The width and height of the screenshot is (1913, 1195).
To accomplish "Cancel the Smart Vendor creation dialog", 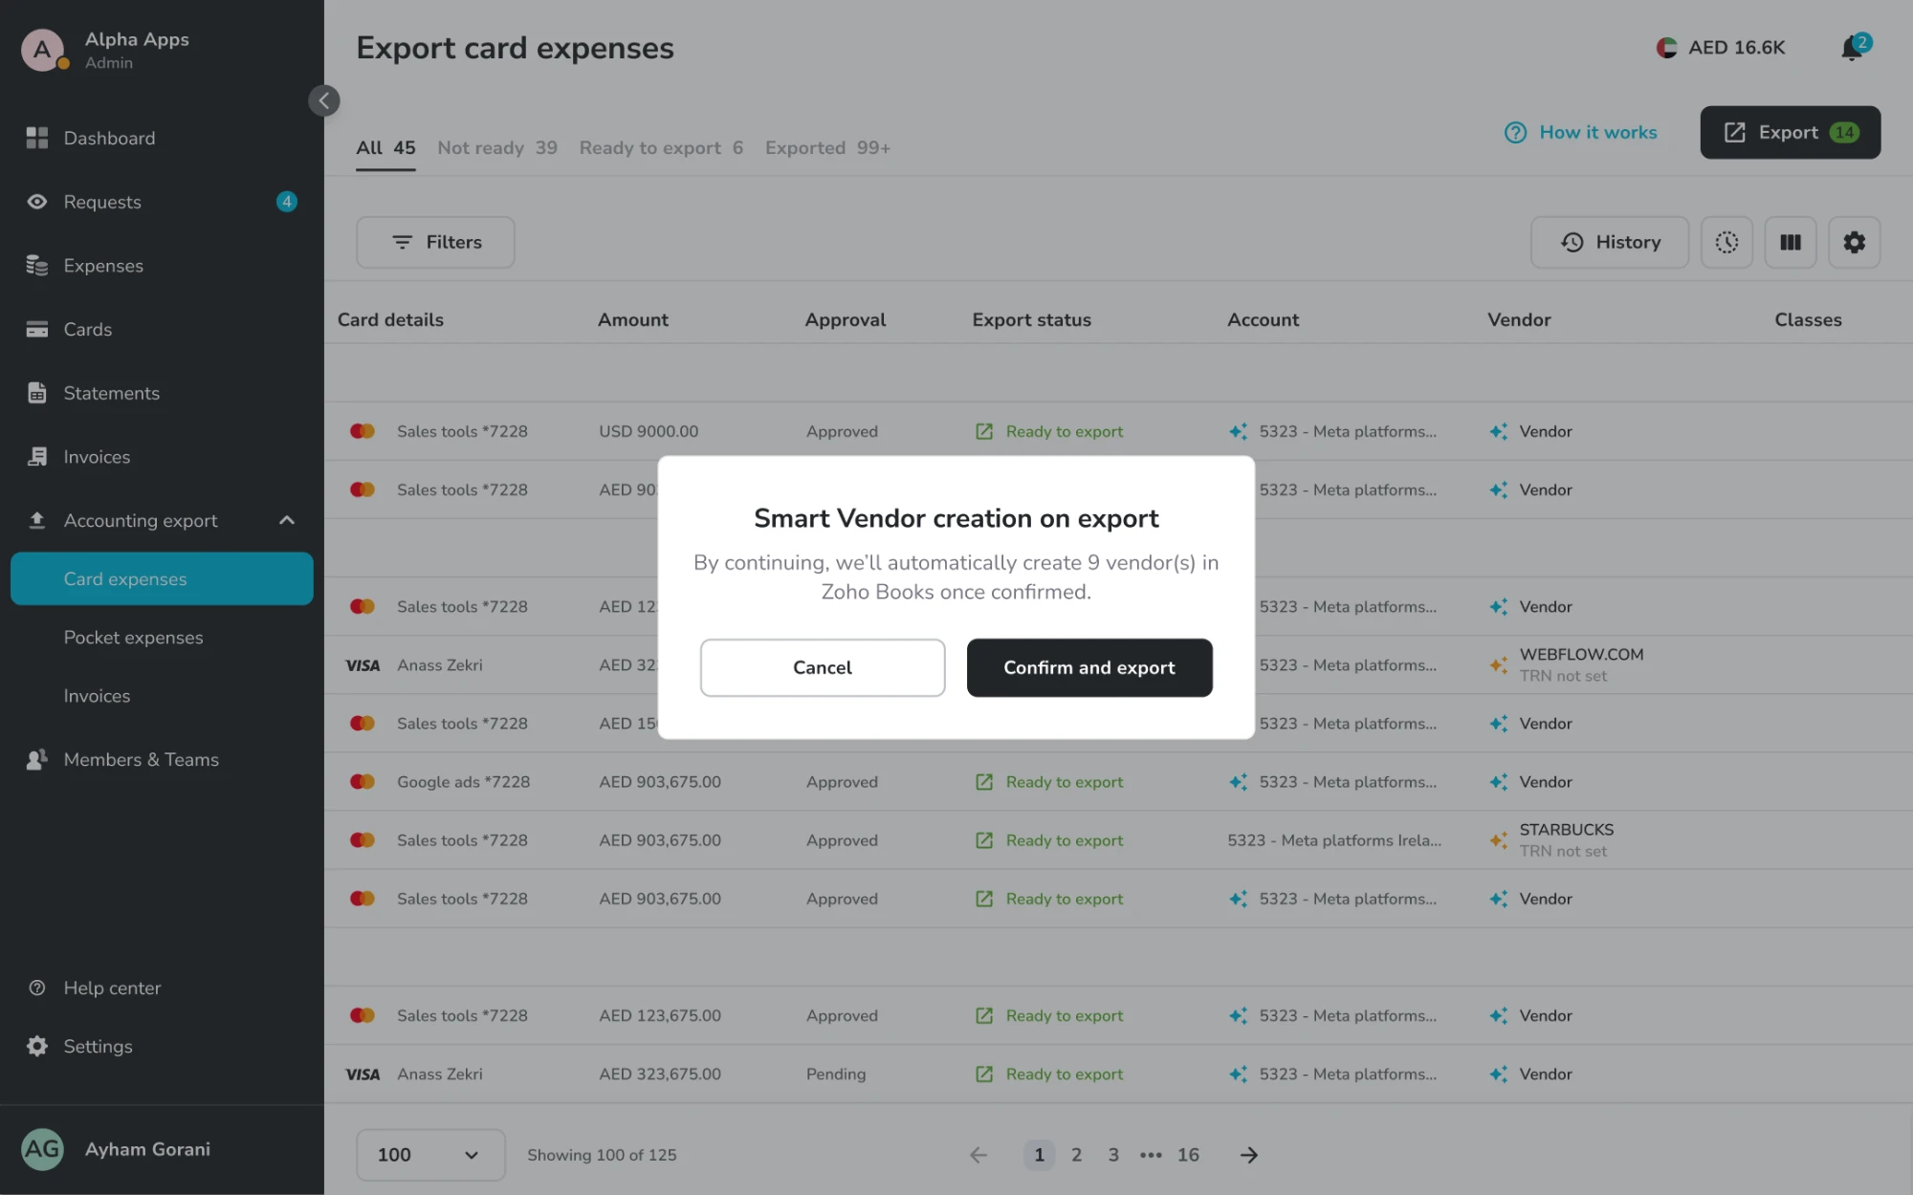I will [x=823, y=667].
